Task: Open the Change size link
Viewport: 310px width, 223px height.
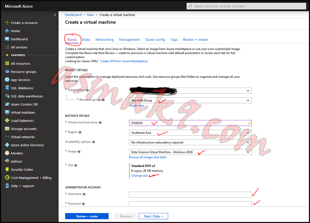Action: (139, 175)
